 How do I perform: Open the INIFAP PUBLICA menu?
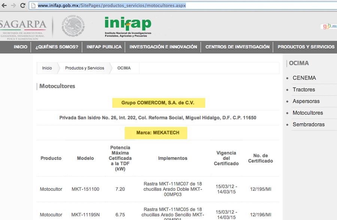[x=104, y=47]
